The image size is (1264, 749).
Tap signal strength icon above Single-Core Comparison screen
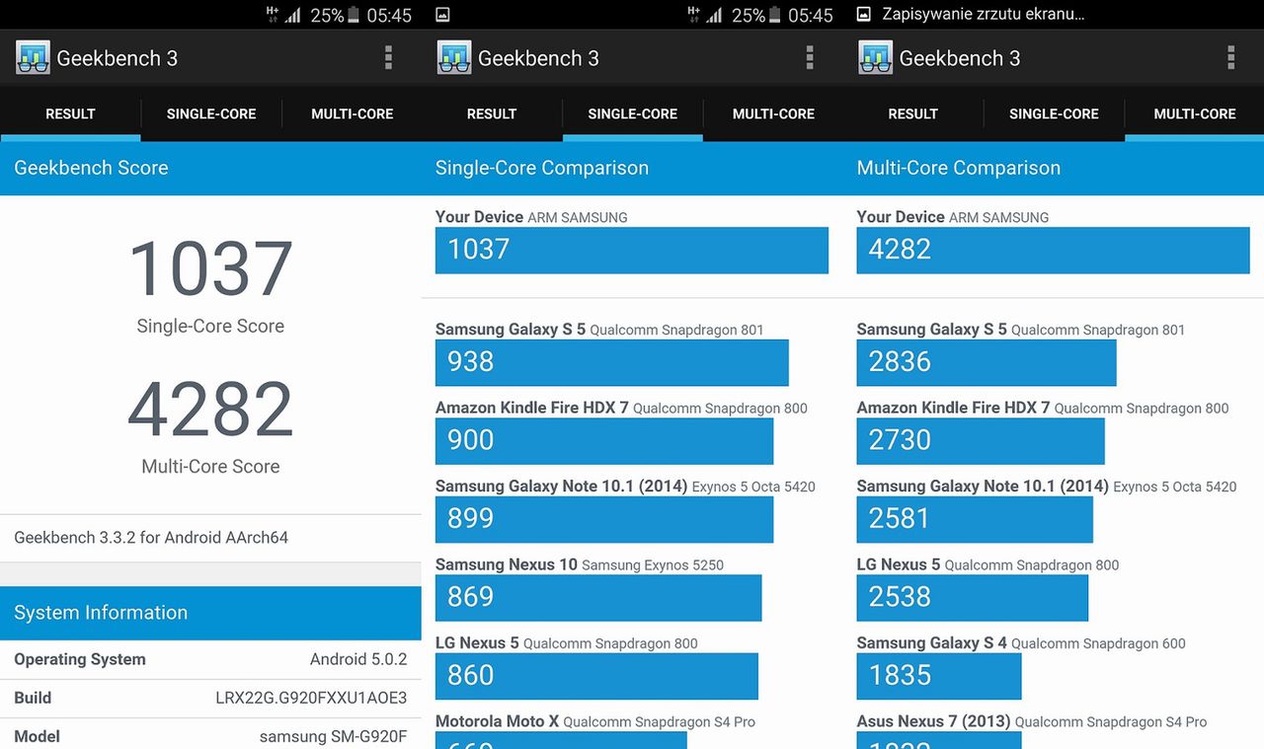(714, 15)
